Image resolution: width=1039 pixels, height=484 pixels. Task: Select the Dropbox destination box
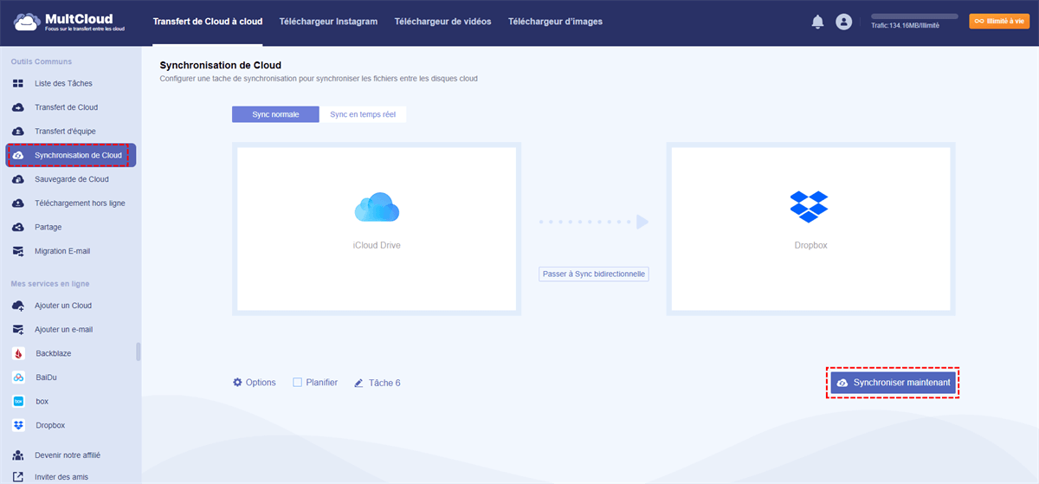tap(810, 229)
